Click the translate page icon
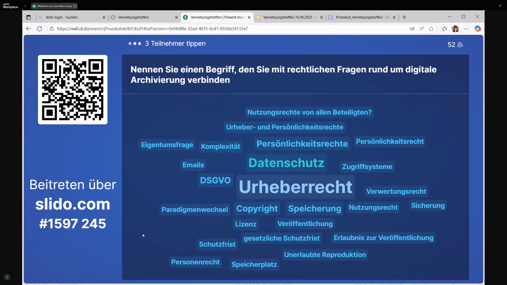 [412, 29]
